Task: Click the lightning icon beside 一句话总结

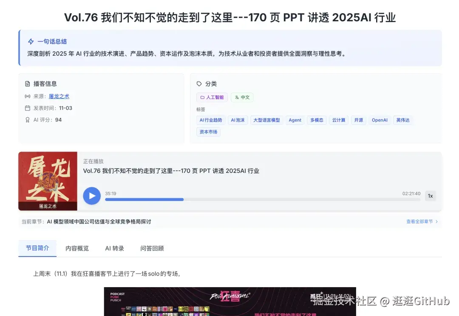Action: point(30,42)
